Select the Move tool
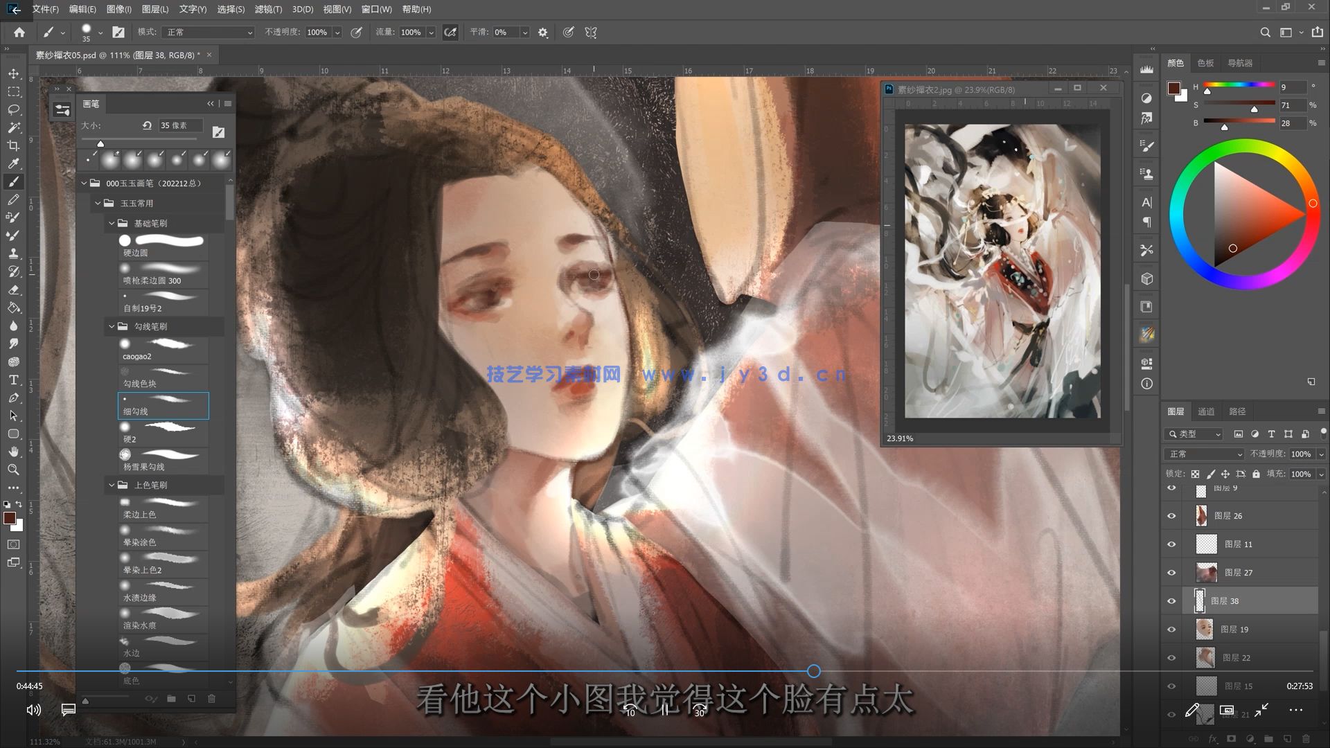Screen dimensions: 1330x748 click(x=14, y=73)
